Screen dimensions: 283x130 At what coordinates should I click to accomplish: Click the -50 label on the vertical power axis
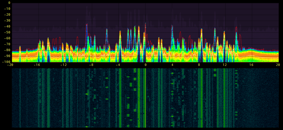pyautogui.click(x=8, y=32)
